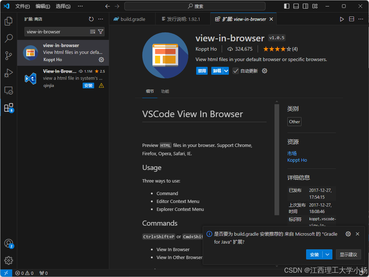This screenshot has width=369, height=277.
Task: Open 文件(F) menu
Action: (22, 6)
